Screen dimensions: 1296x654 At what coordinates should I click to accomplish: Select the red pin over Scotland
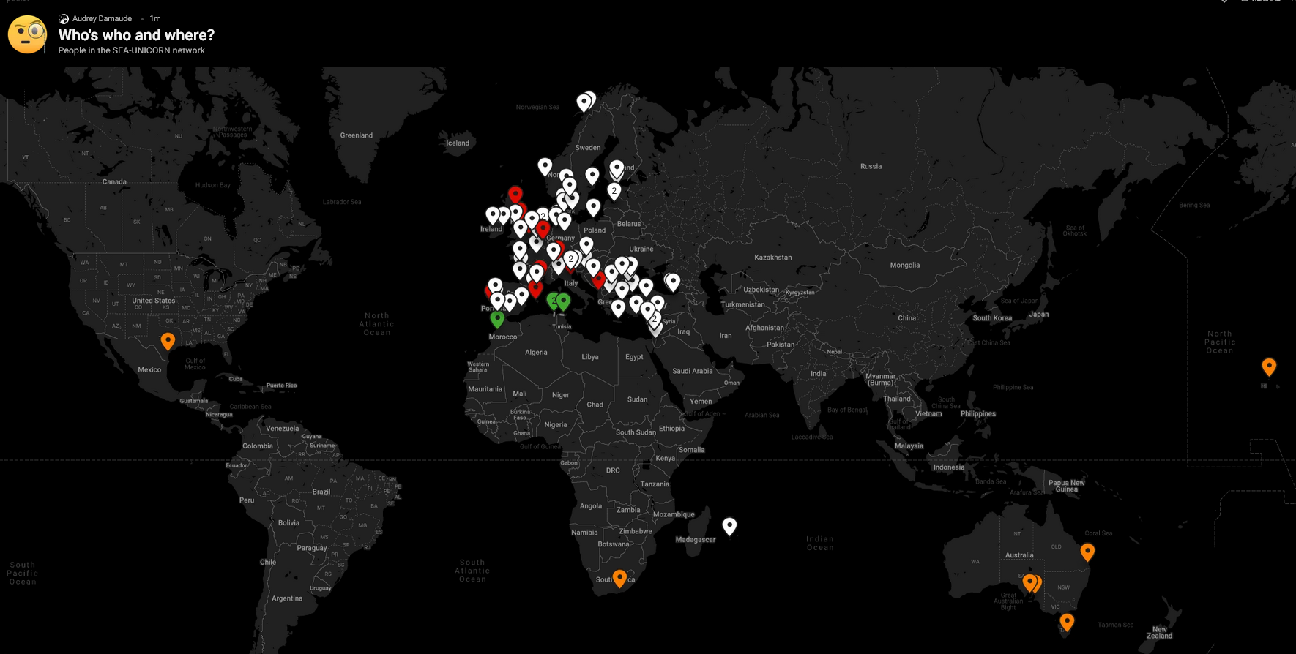click(515, 194)
